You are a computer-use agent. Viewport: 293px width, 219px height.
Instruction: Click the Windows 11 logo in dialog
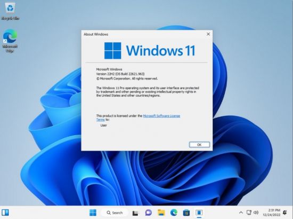(150, 51)
